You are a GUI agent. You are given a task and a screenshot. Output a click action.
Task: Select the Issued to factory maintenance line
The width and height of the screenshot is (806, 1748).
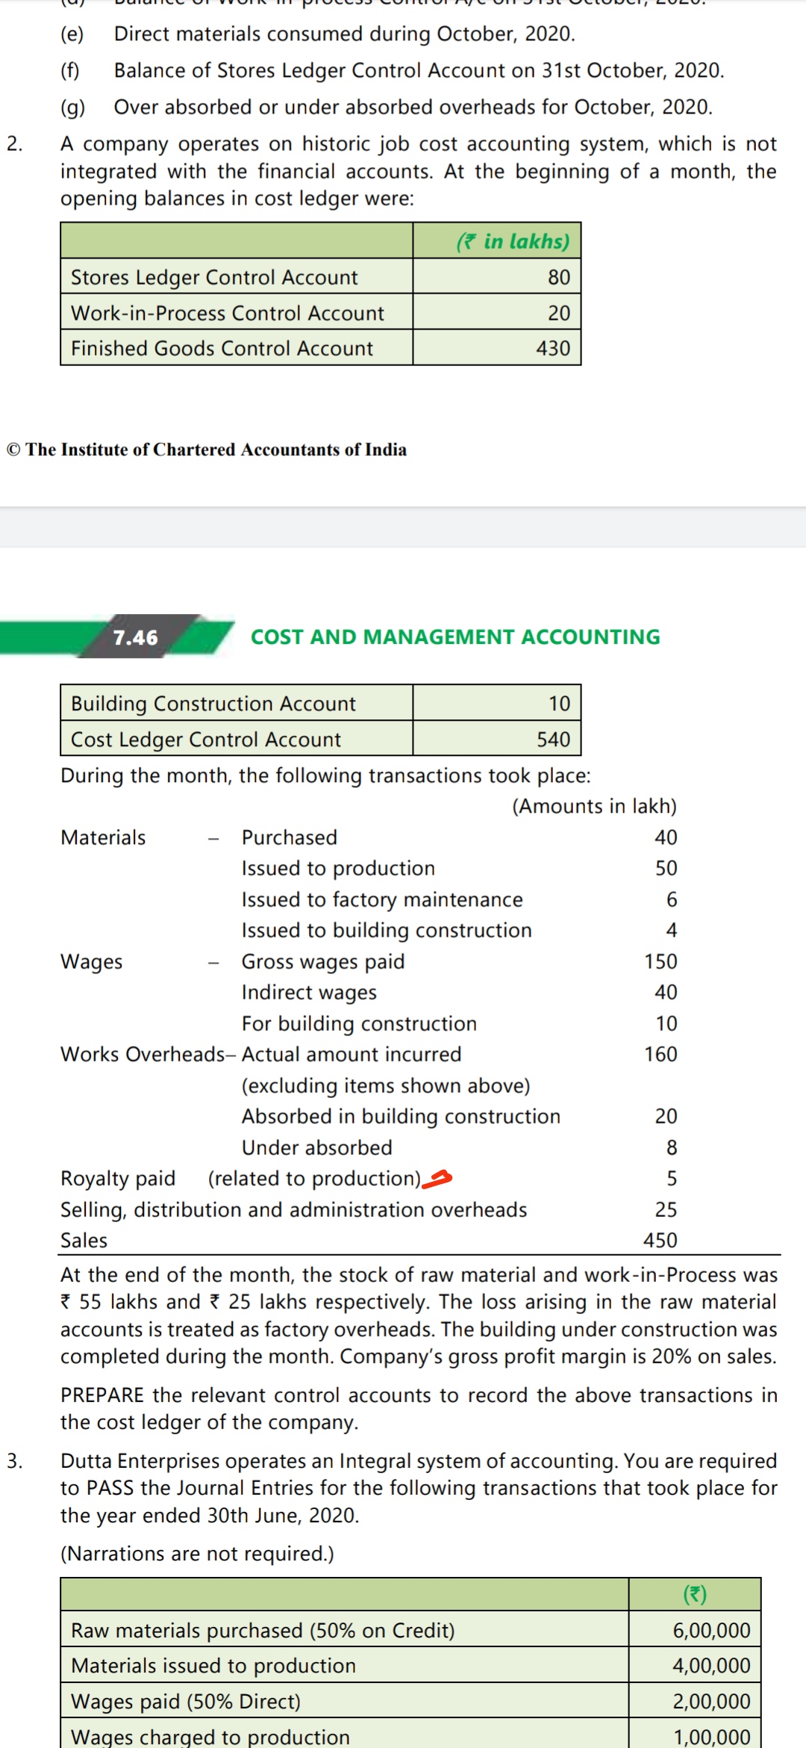(x=382, y=899)
